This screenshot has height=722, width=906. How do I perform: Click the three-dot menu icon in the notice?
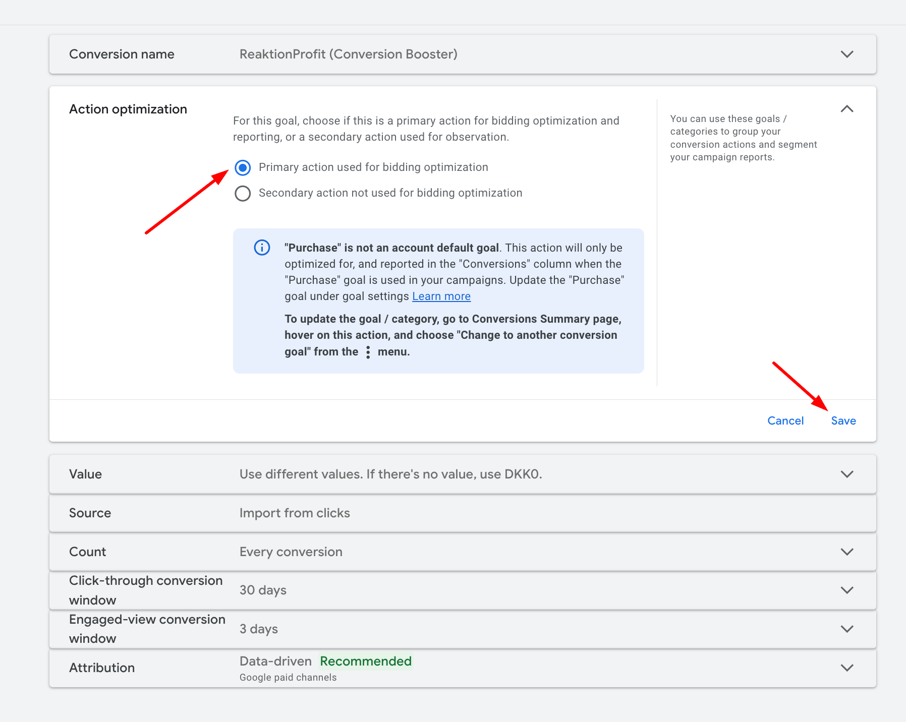tap(368, 352)
